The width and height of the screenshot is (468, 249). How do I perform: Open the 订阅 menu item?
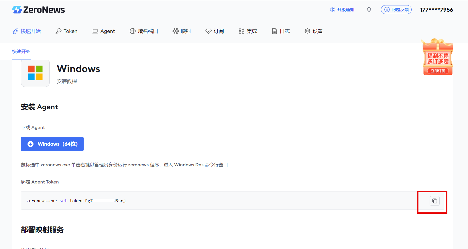point(215,31)
